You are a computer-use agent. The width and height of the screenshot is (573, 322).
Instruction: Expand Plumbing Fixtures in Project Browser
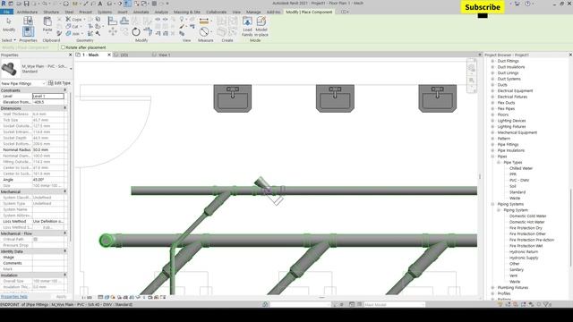click(x=492, y=287)
